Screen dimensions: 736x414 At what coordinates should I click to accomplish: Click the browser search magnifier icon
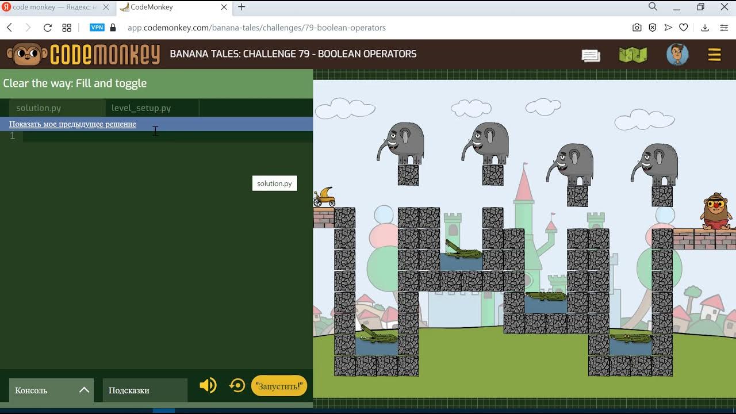coord(653,7)
